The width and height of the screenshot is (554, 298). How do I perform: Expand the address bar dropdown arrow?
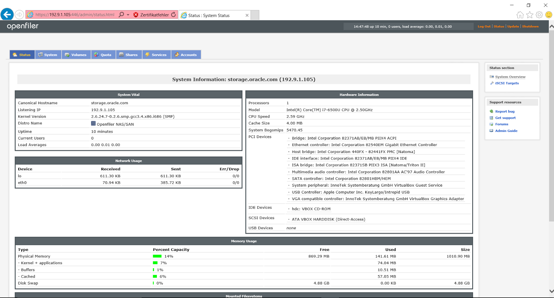point(128,15)
